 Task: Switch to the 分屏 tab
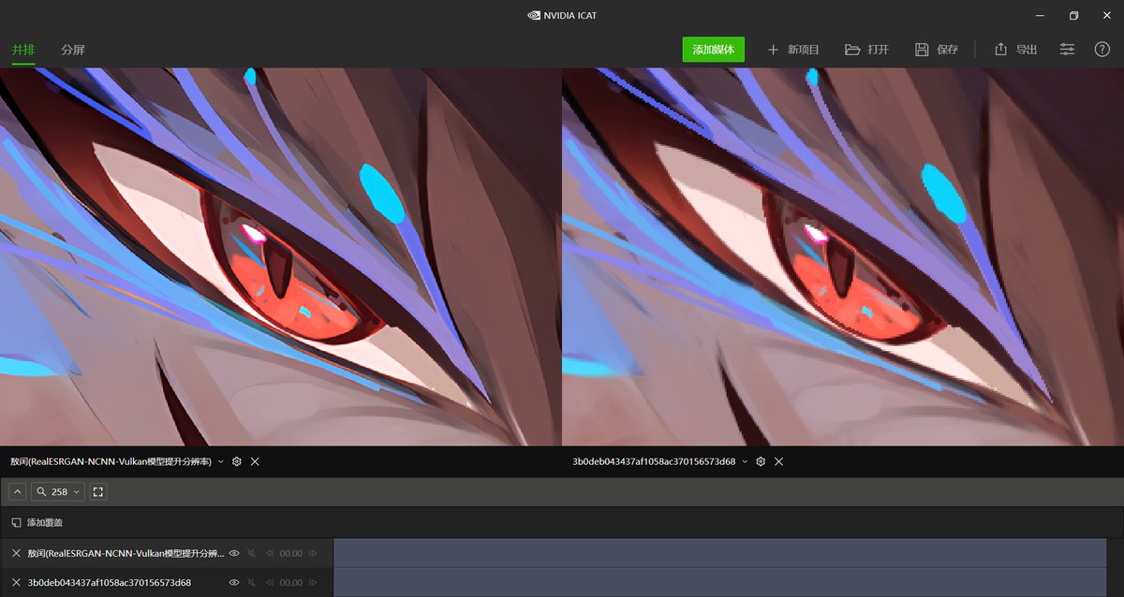pyautogui.click(x=73, y=50)
